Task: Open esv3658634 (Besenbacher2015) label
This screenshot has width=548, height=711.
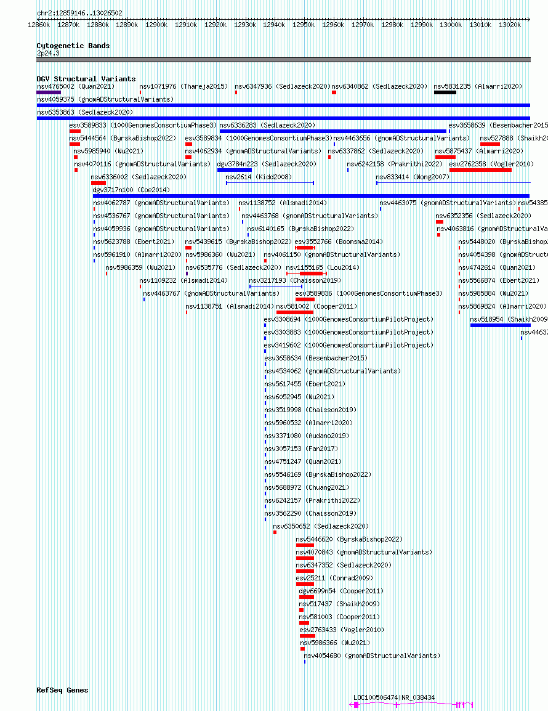Action: click(316, 358)
